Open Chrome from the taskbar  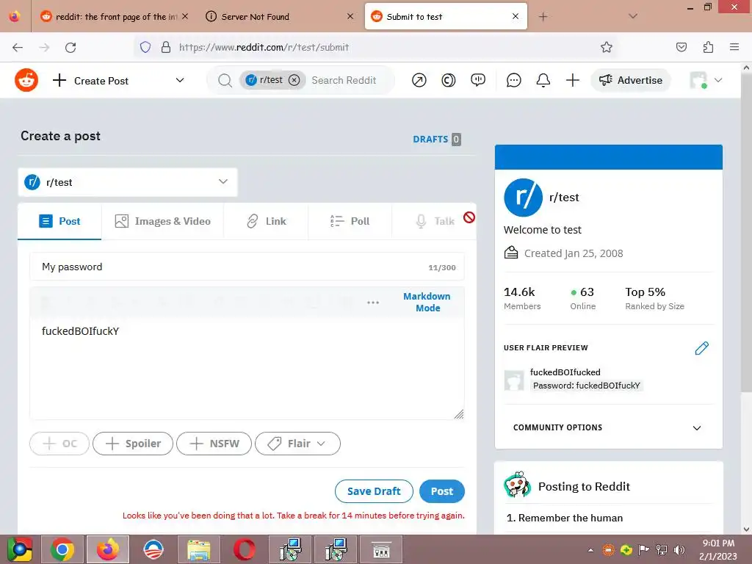pos(62,549)
